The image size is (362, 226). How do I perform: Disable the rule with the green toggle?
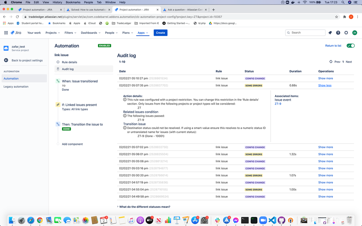(350, 46)
